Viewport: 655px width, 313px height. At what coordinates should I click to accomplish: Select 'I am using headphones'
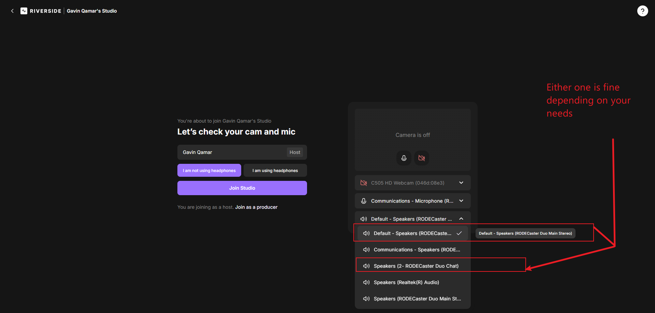click(x=275, y=170)
